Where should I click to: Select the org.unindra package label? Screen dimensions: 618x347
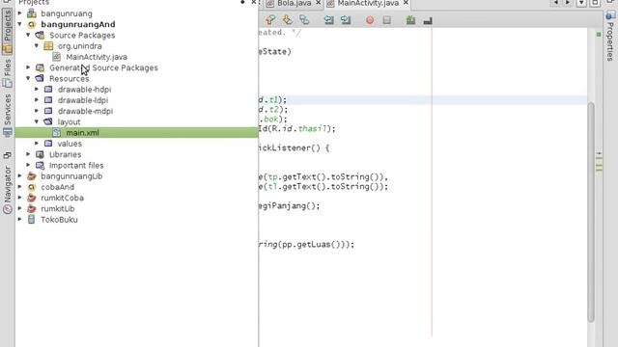pos(79,46)
